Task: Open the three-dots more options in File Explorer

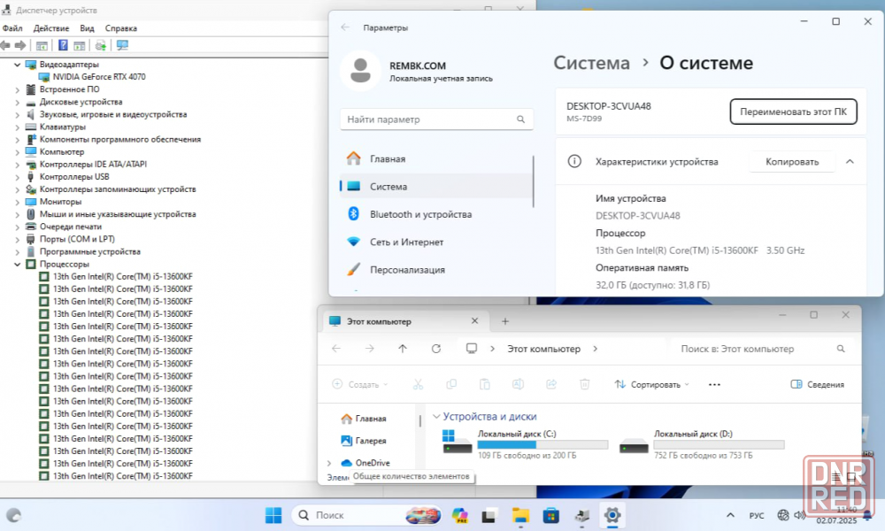Action: pyautogui.click(x=715, y=385)
